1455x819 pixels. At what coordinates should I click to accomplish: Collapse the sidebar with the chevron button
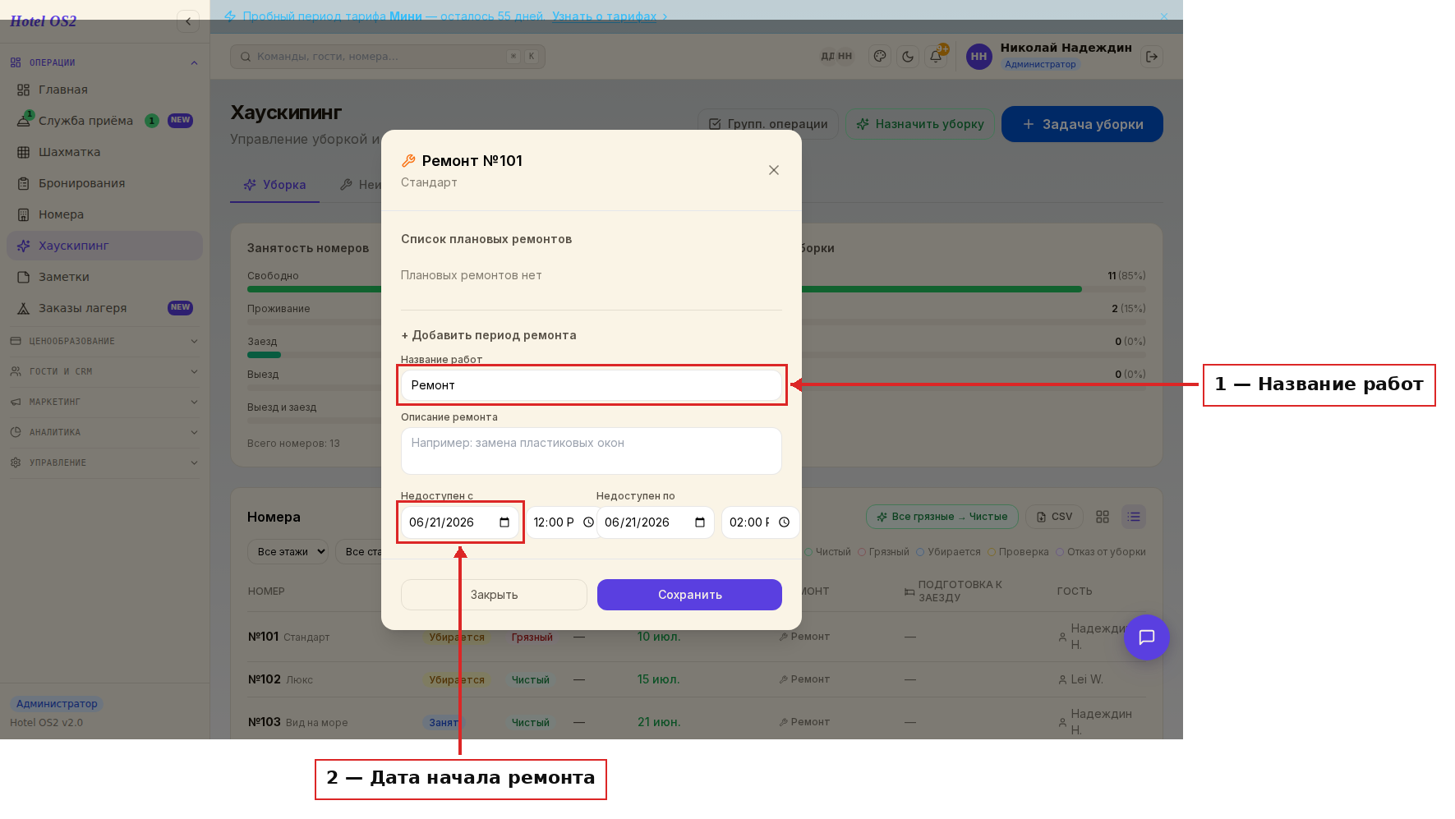pyautogui.click(x=188, y=21)
